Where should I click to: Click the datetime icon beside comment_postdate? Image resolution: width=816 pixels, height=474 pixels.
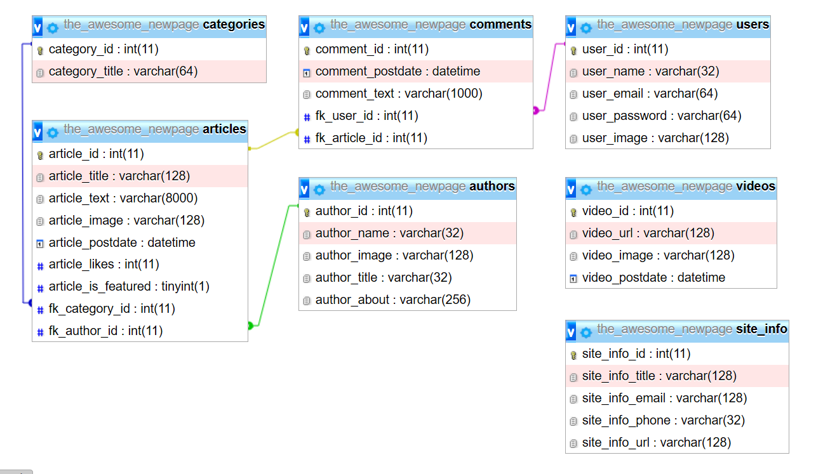[307, 72]
